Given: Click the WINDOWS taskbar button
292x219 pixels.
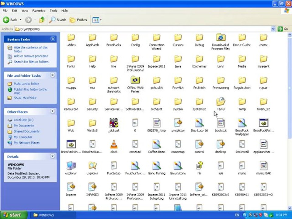Looking at the screenshot, I should coord(53,215).
